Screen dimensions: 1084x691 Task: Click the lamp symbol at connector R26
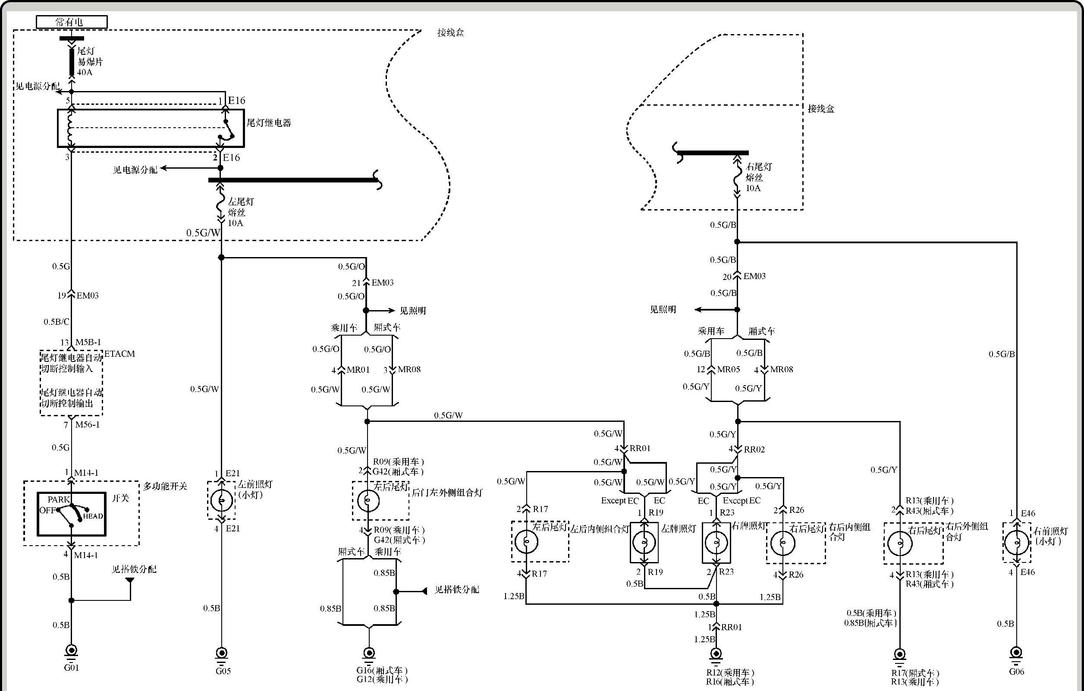782,543
